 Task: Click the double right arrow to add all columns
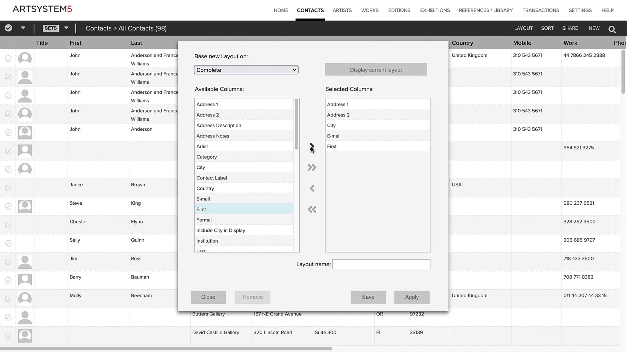[312, 167]
